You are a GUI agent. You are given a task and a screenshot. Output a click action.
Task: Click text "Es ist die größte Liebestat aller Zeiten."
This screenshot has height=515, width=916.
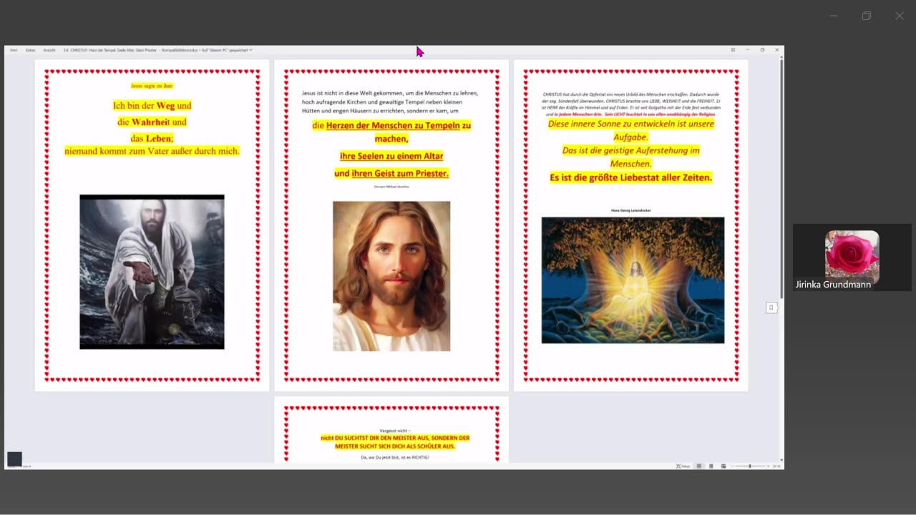[631, 177]
